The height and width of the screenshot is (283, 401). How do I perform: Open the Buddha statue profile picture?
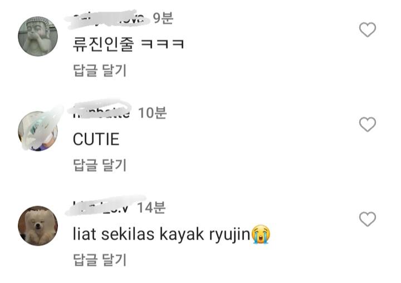(x=38, y=36)
